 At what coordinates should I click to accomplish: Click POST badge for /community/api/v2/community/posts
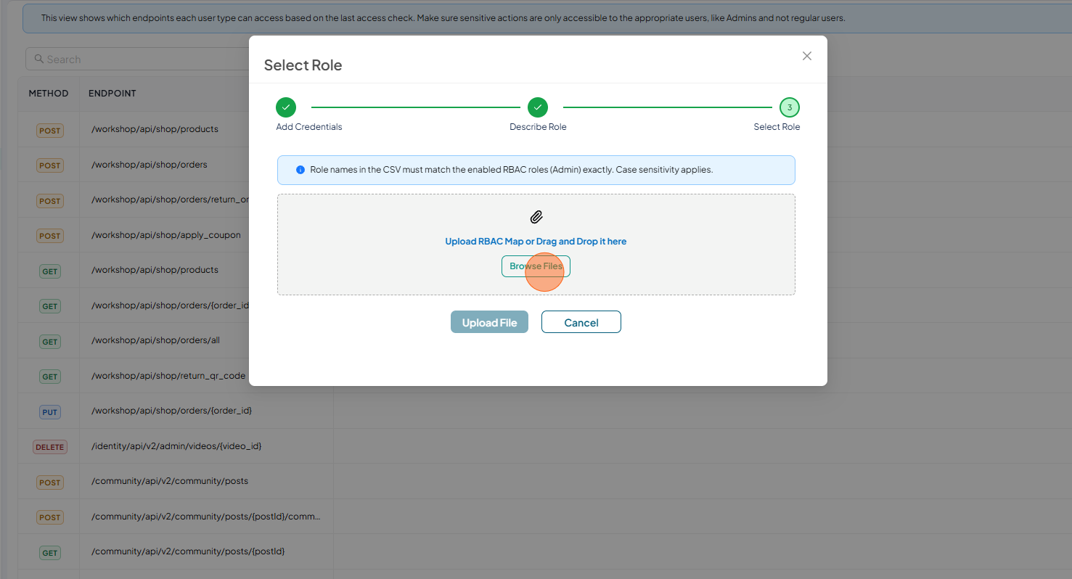tap(49, 482)
